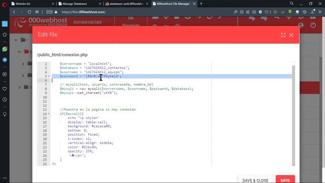Click the /public_html/conexion.php path

(62, 55)
